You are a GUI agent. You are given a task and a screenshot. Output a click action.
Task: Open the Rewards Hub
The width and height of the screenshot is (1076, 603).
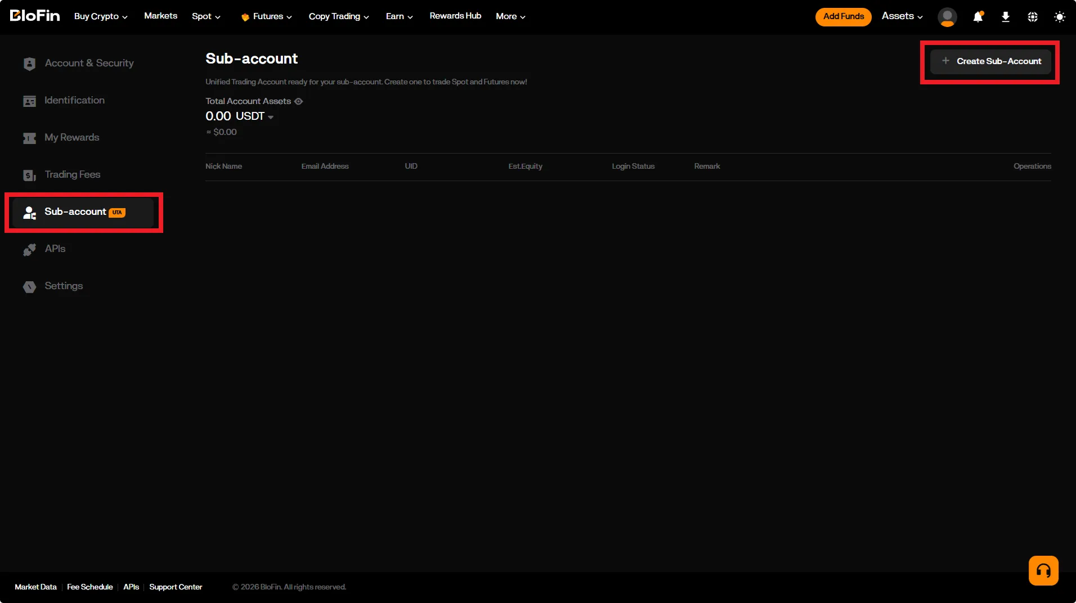click(x=455, y=16)
